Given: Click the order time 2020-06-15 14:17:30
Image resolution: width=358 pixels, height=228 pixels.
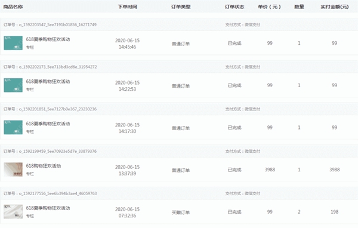Looking at the screenshot, I should 128,128.
